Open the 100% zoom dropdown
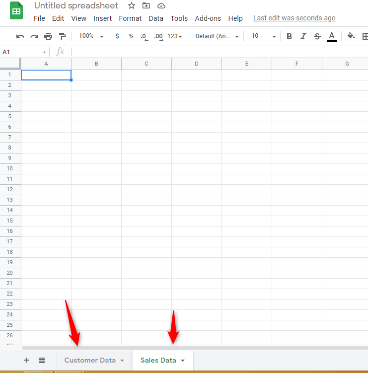 [x=91, y=36]
